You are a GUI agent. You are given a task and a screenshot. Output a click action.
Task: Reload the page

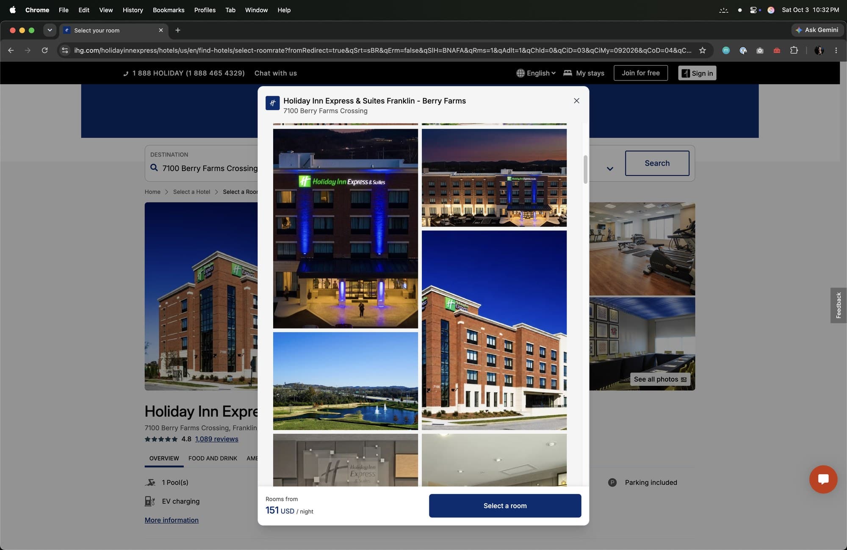pyautogui.click(x=44, y=50)
